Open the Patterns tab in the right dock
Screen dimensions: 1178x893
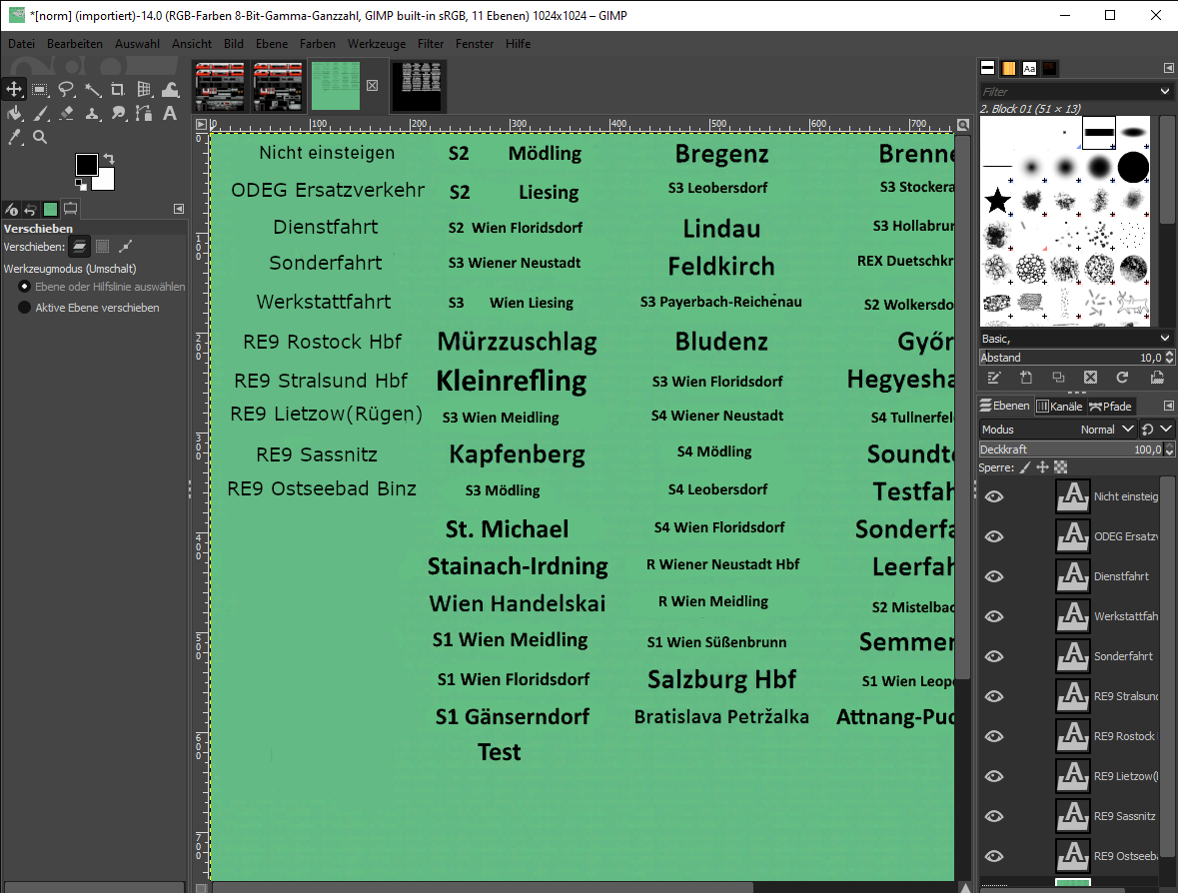(1009, 68)
